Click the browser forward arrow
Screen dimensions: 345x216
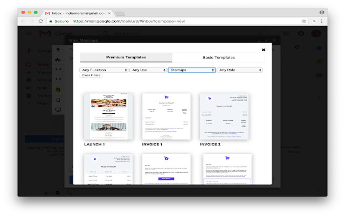(32, 21)
